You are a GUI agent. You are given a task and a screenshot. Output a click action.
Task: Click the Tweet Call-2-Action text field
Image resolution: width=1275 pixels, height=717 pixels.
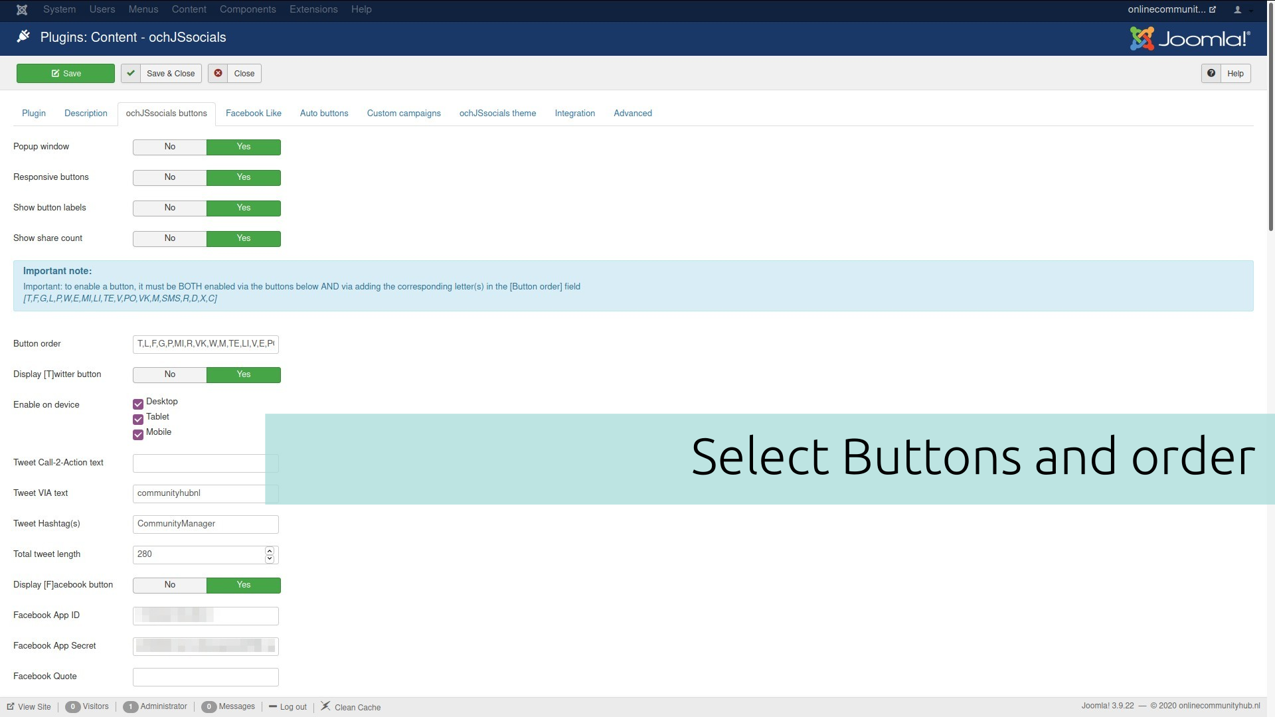pos(206,463)
